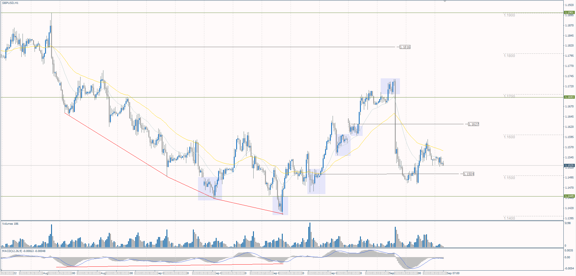The height and width of the screenshot is (276, 576).
Task: Click the 2022.09.09 00:00 date label
Action: point(320,273)
